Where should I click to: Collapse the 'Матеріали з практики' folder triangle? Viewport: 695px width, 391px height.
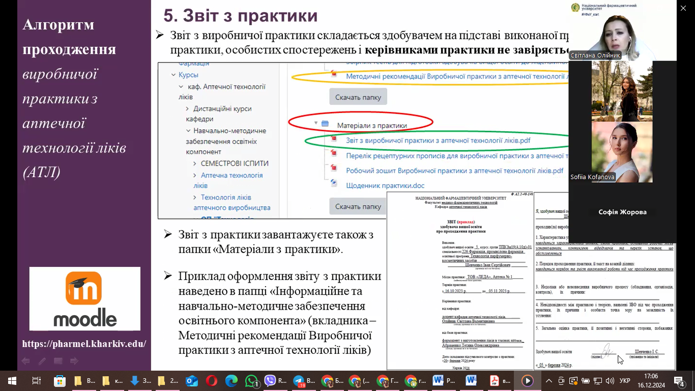pos(316,123)
